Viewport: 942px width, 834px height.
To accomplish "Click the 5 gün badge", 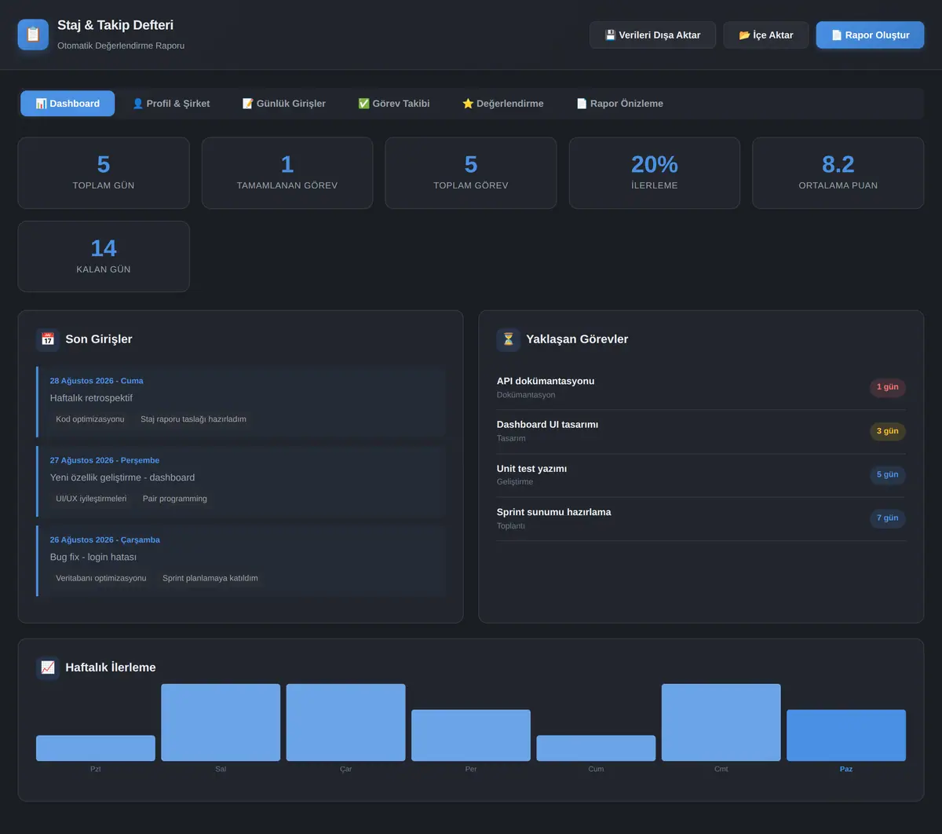I will (888, 474).
